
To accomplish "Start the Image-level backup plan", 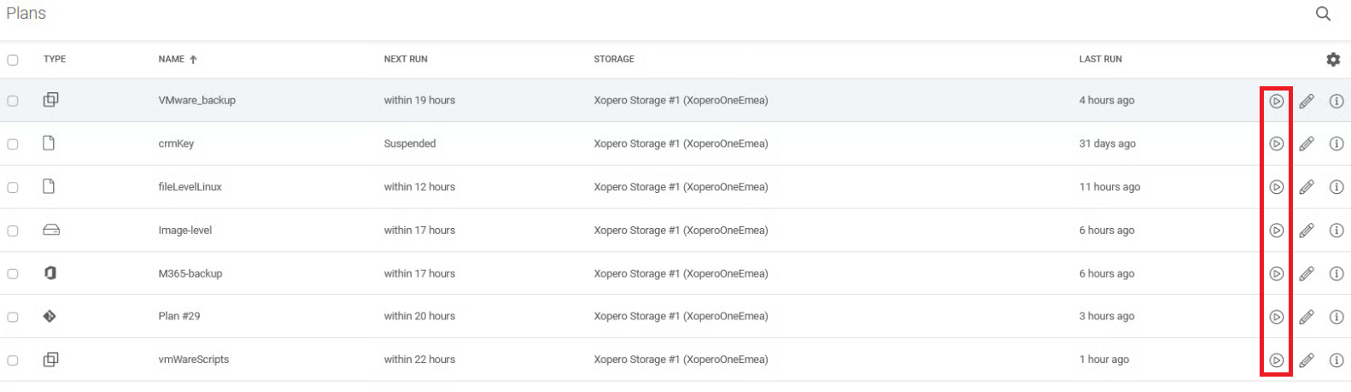I will click(1276, 231).
